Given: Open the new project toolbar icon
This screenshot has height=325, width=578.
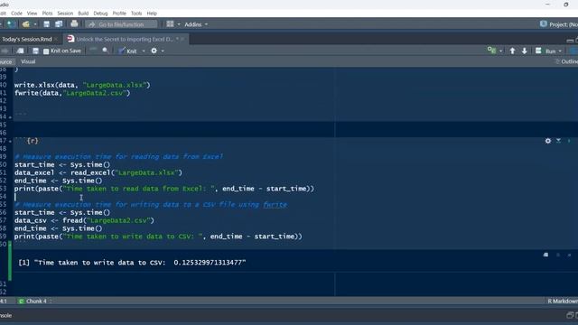Looking at the screenshot, I should coord(11,24).
